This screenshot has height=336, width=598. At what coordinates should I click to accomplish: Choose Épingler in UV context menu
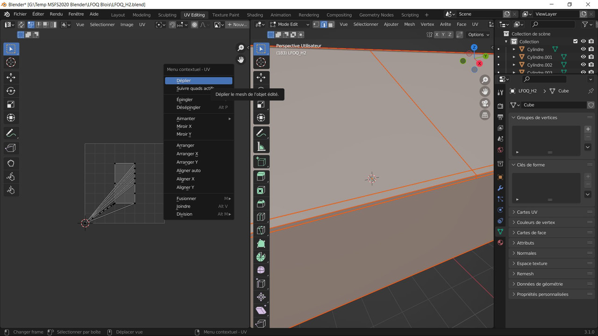(199, 99)
